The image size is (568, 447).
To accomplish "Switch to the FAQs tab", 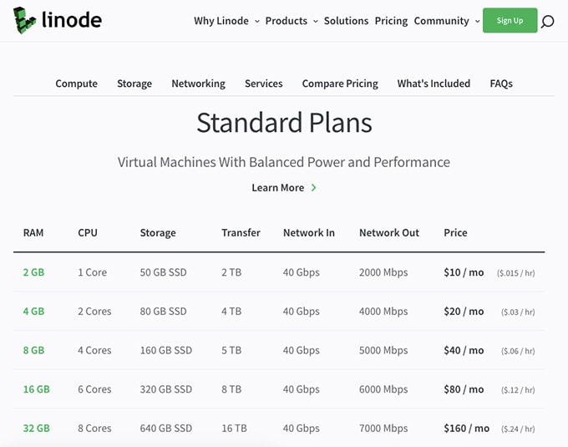I will pyautogui.click(x=501, y=84).
